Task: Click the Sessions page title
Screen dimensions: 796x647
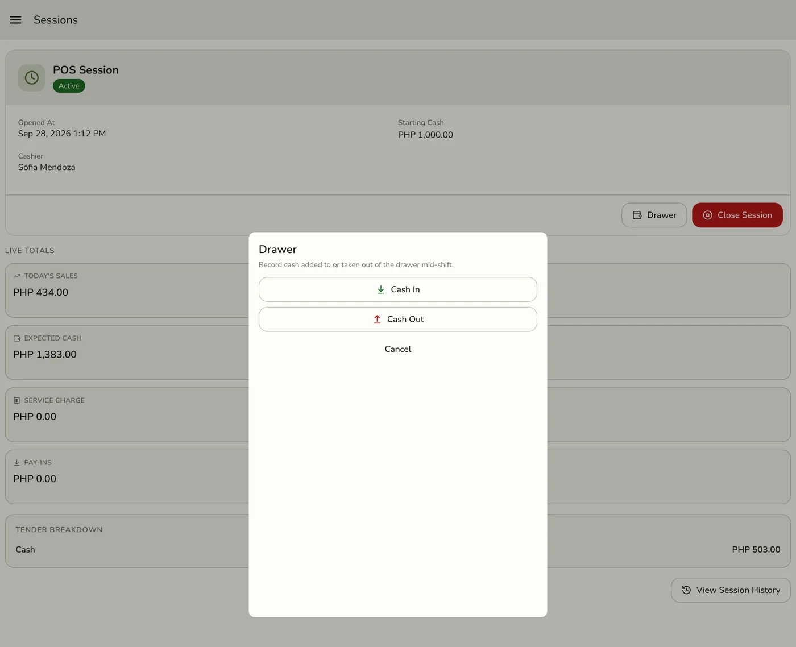Action: (56, 20)
